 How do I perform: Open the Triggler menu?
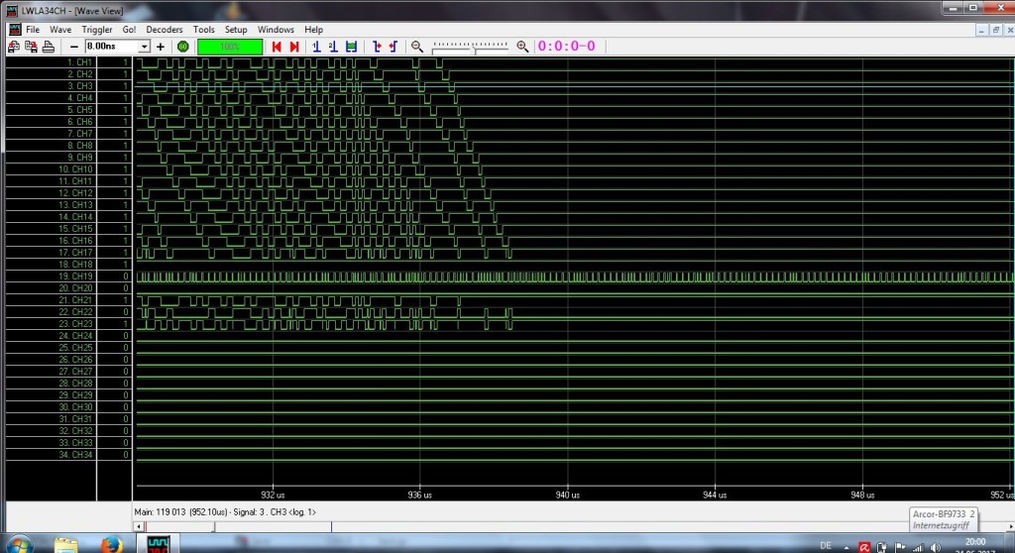(x=97, y=30)
